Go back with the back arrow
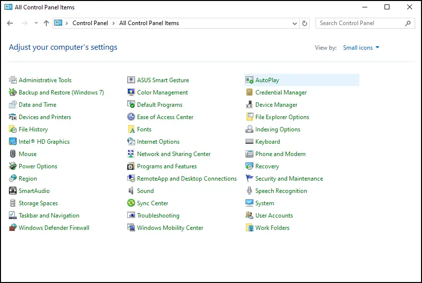 pyautogui.click(x=10, y=23)
